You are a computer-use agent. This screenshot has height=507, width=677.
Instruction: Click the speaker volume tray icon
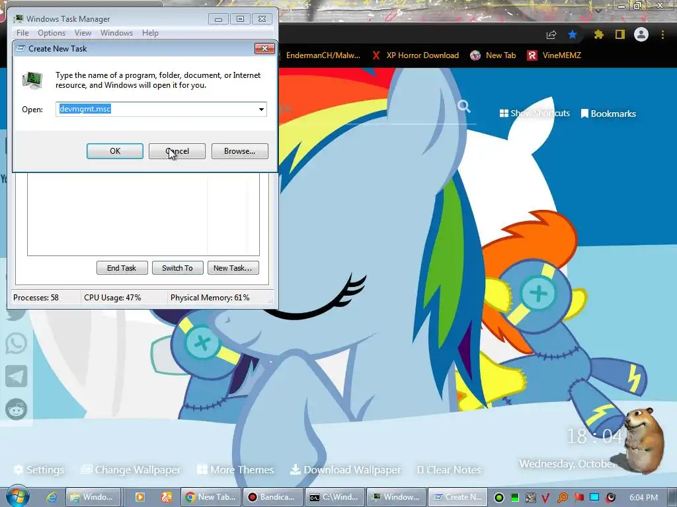[610, 498]
